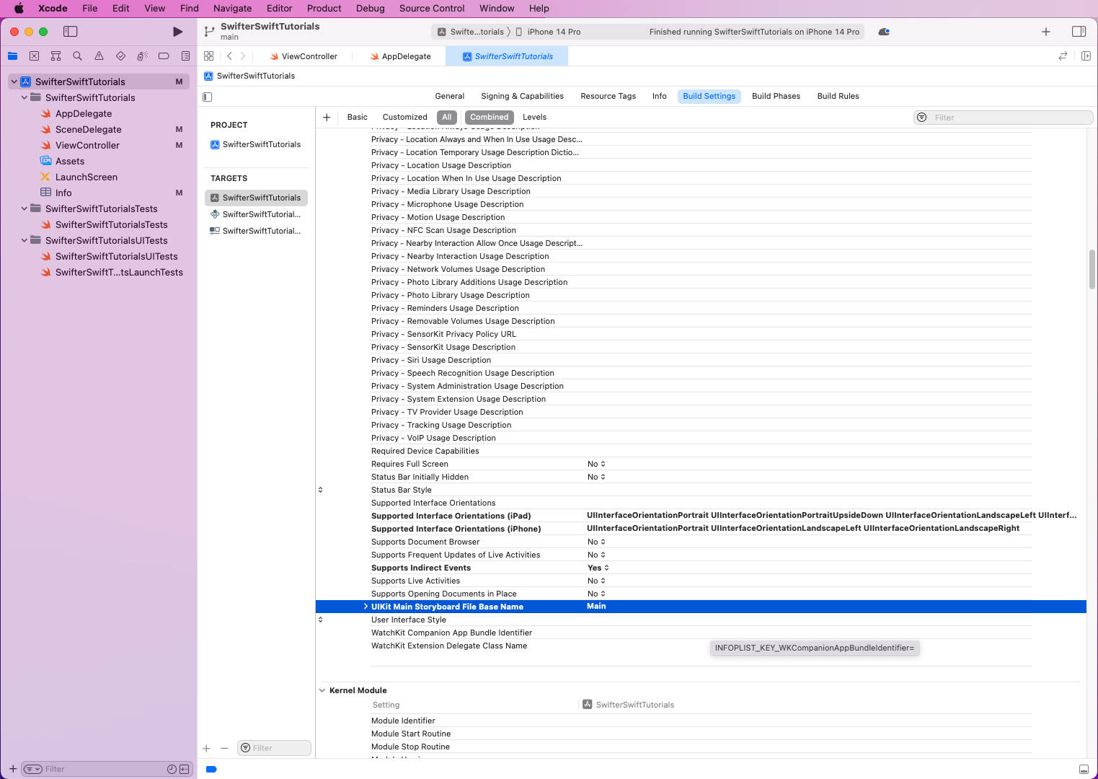Select the project navigator folder icon
The height and width of the screenshot is (779, 1098).
[12, 56]
